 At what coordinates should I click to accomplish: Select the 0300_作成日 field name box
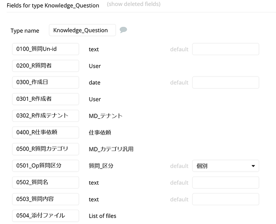pyautogui.click(x=45, y=82)
